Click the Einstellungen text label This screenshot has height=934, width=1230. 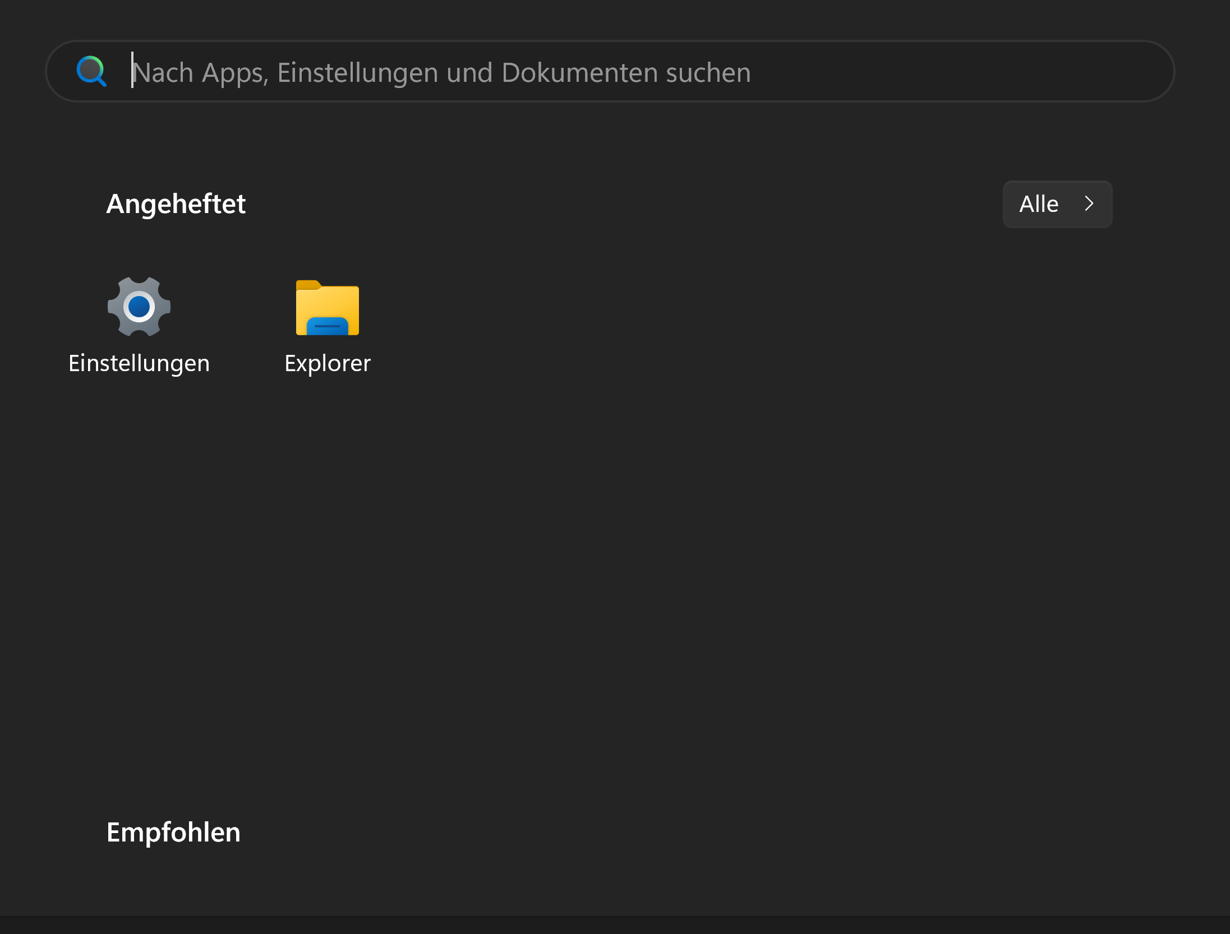click(x=139, y=363)
